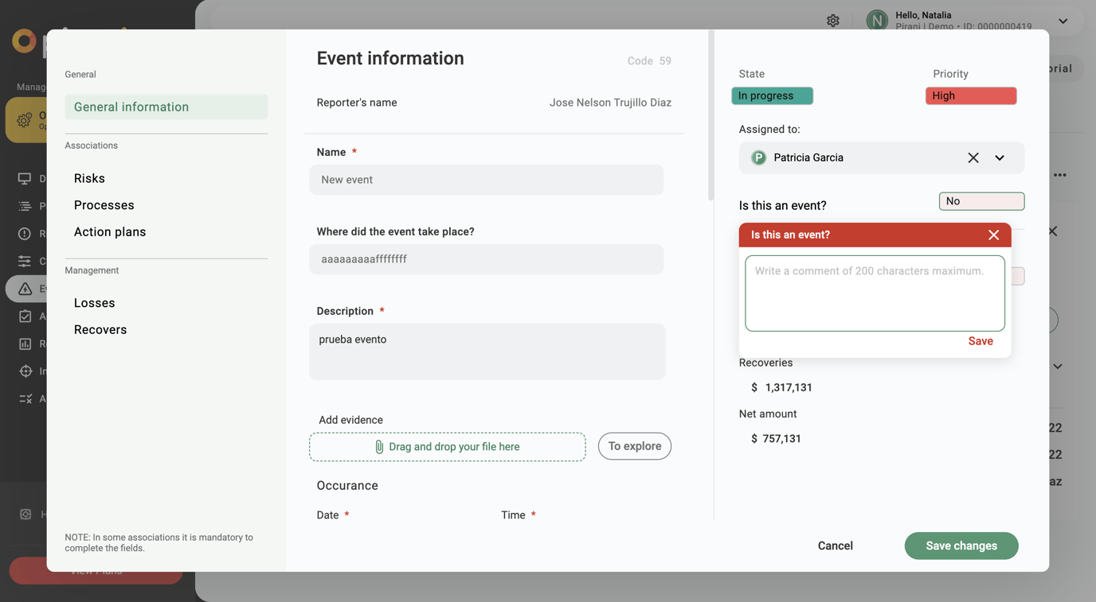Select the Processes icon in the sidebar
This screenshot has width=1096, height=602.
(x=25, y=205)
